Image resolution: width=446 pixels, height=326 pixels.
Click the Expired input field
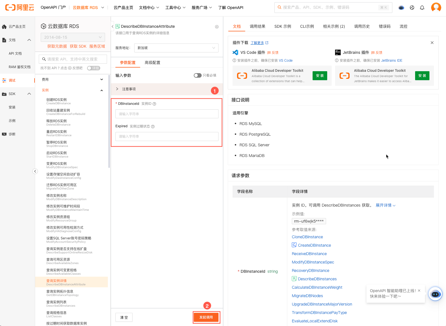point(167,137)
